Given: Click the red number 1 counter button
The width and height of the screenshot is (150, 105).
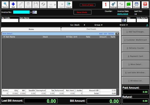Looking at the screenshot, I should point(106,5).
